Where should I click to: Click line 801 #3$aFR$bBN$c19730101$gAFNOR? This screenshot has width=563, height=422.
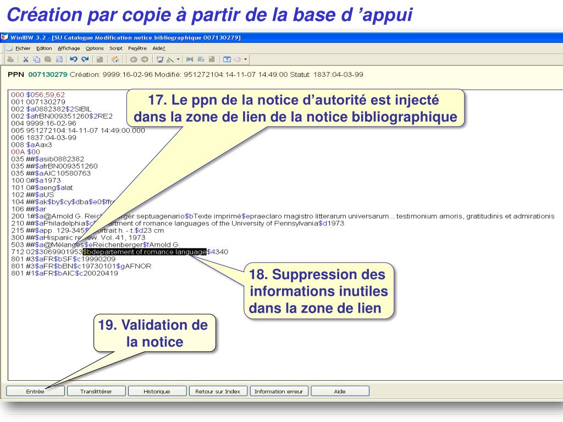click(81, 266)
